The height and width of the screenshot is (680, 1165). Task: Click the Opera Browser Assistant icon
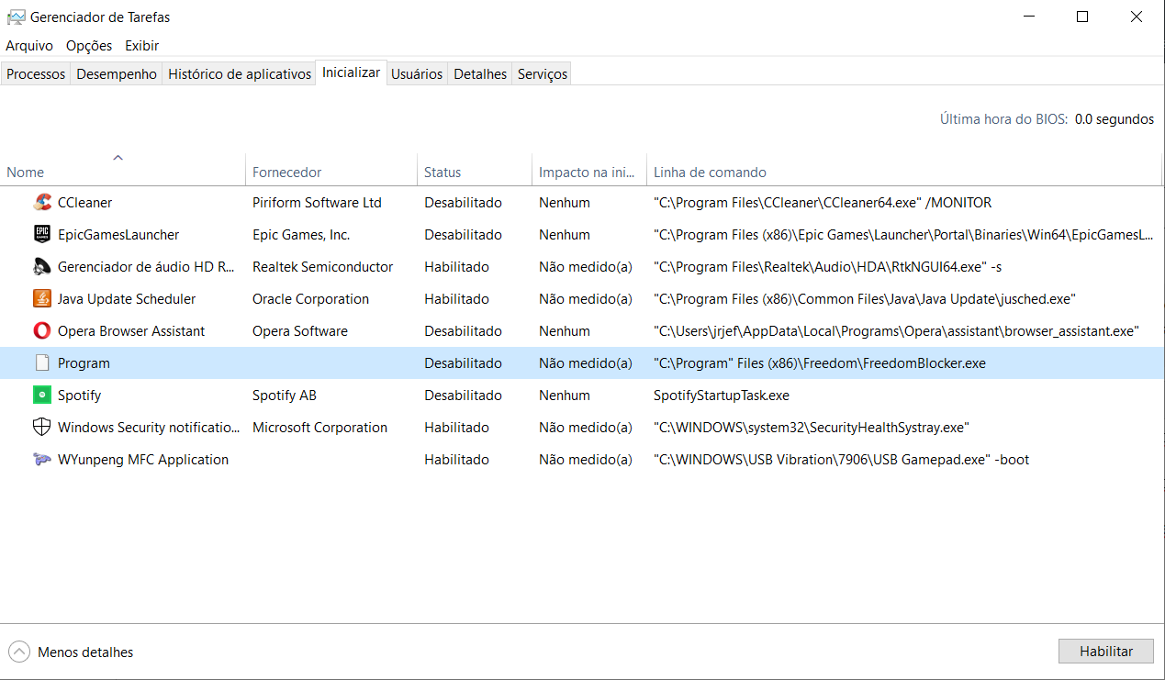click(x=42, y=331)
